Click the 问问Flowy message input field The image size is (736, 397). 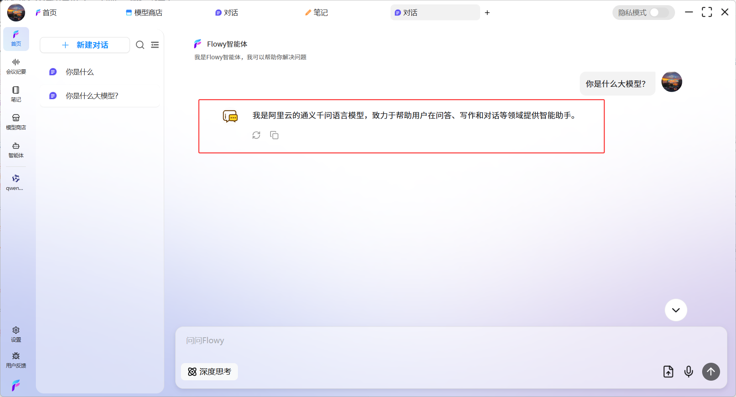click(x=451, y=341)
